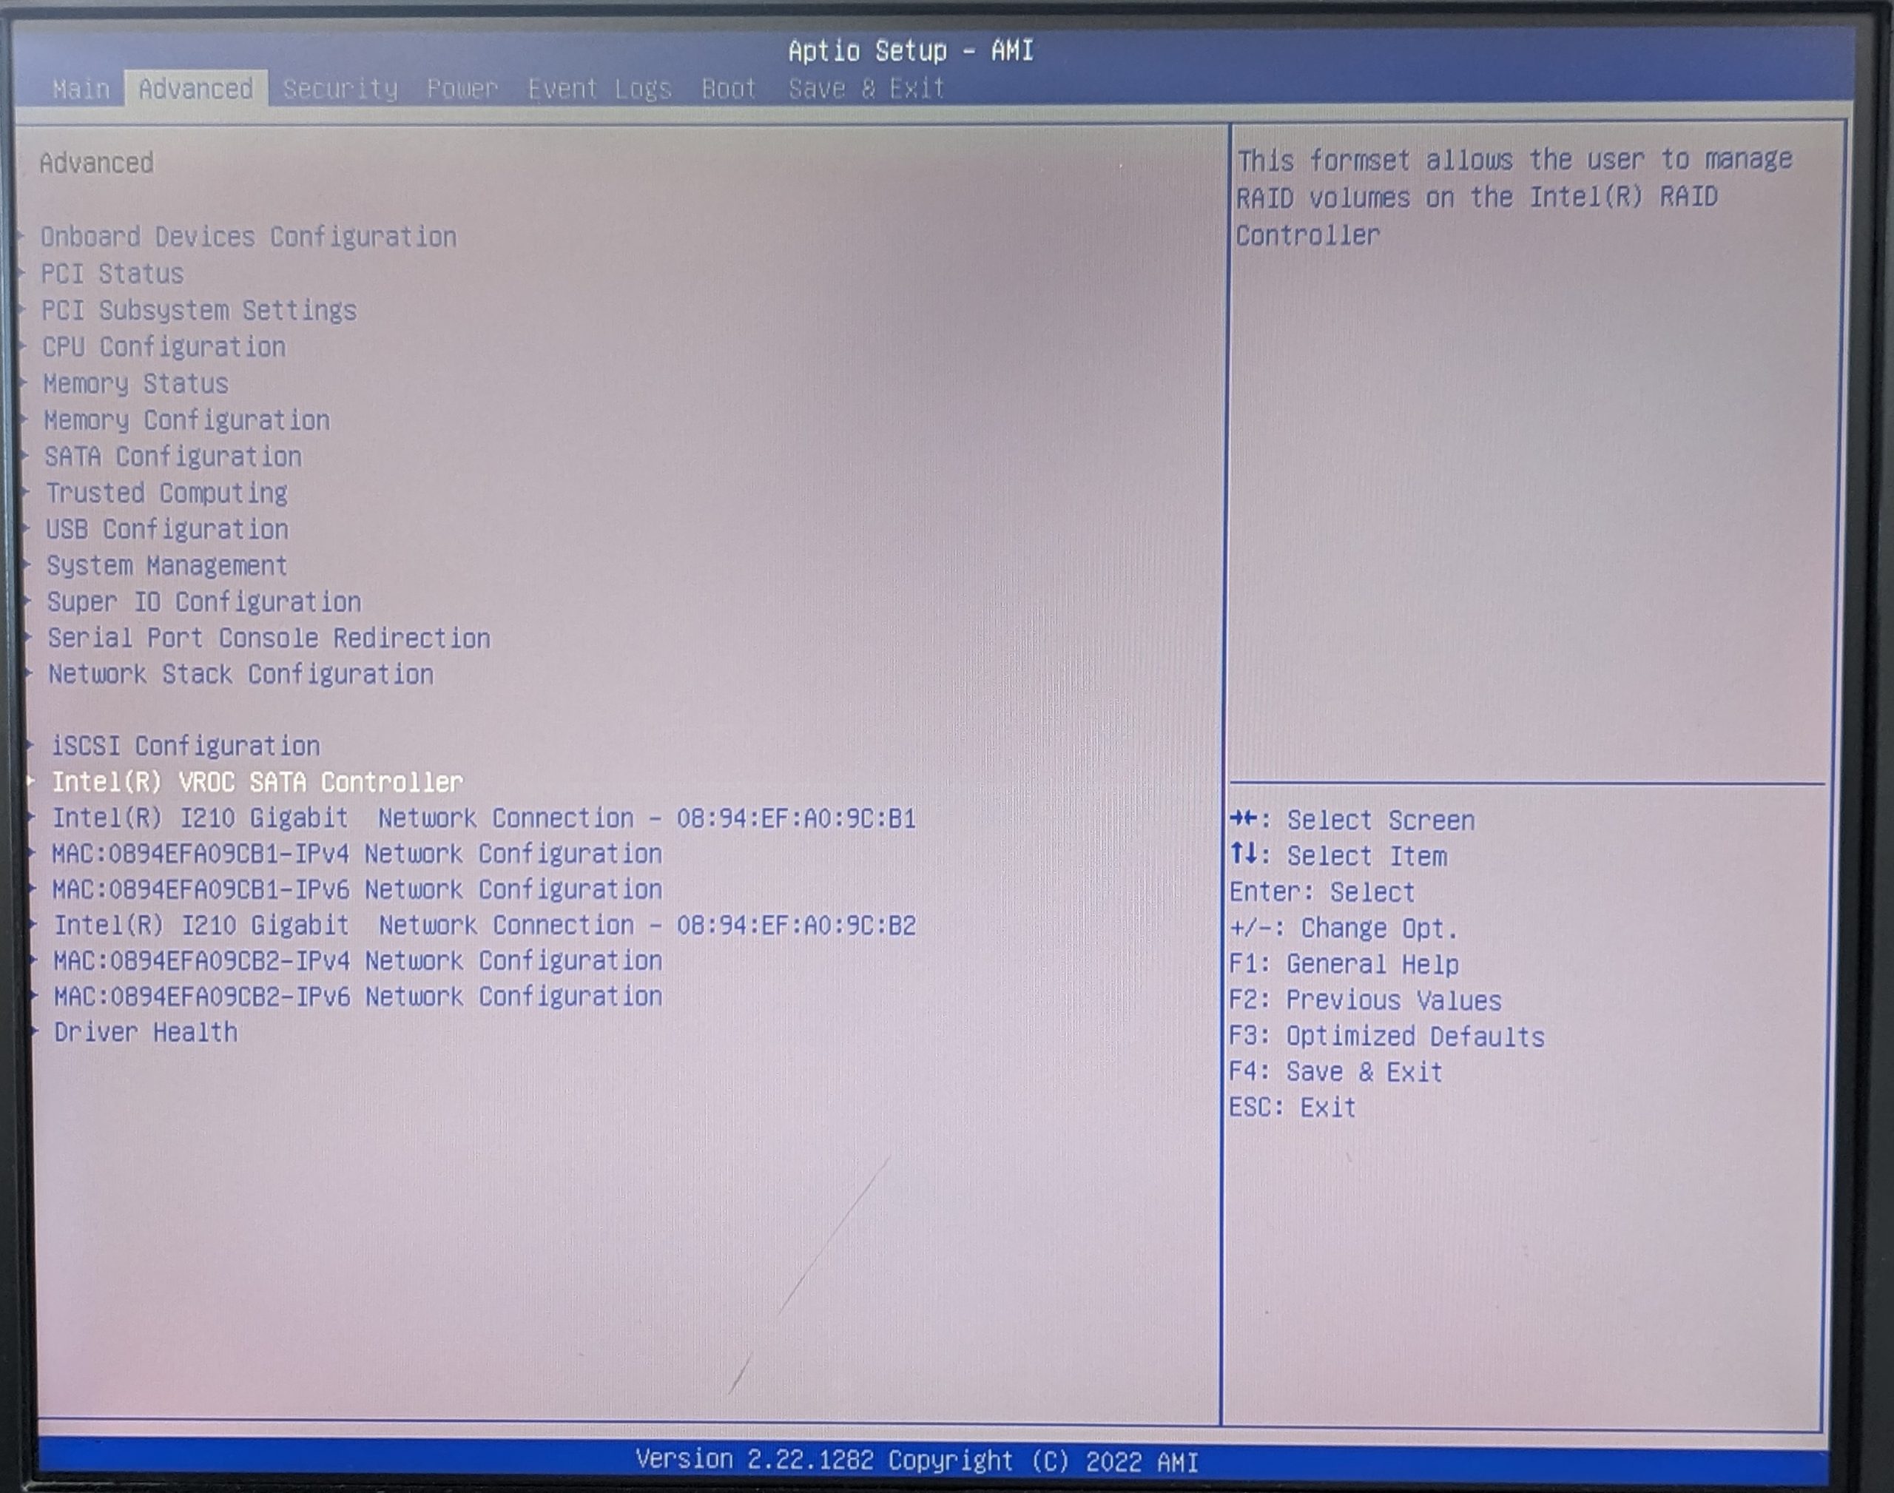The height and width of the screenshot is (1493, 1894).
Task: Open I210 Gigabit connection ending 9C:B1
Action: pos(483,818)
